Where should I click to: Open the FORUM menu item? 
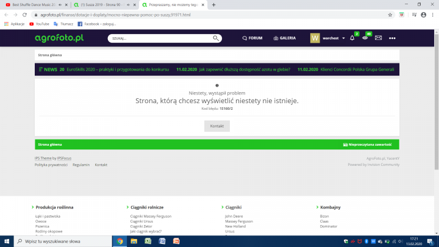pos(252,38)
